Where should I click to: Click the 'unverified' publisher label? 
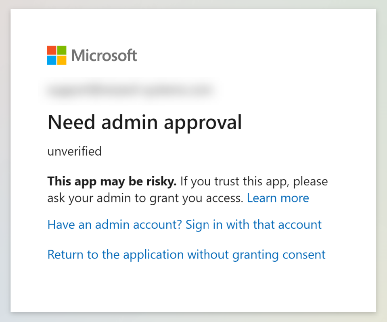click(x=75, y=151)
